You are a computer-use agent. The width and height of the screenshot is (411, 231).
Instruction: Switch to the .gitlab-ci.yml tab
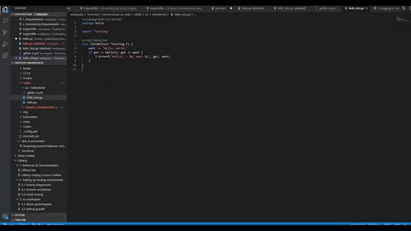[327, 8]
